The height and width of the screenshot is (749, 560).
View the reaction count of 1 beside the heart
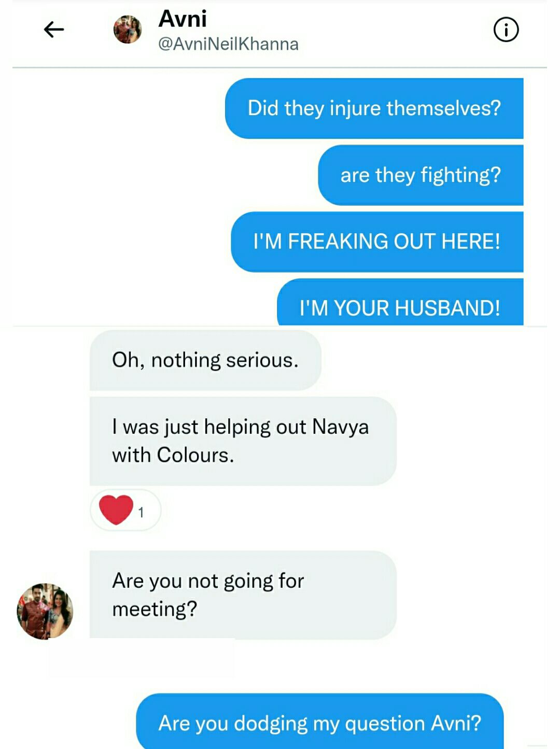(x=141, y=512)
